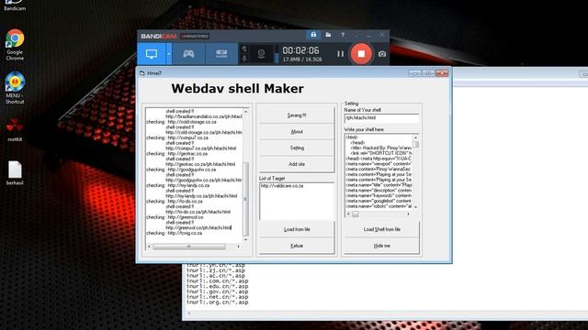This screenshot has width=588, height=330.
Task: Open the rootkit desktop icon
Action: pyautogui.click(x=15, y=130)
